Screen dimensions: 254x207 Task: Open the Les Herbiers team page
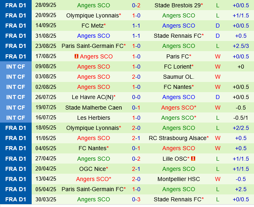93,118
